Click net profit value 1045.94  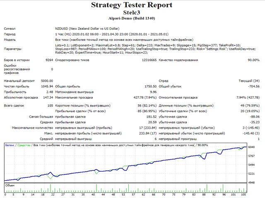click(x=47, y=86)
